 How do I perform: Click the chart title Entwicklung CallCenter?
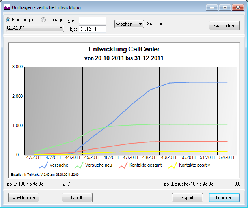click(124, 49)
